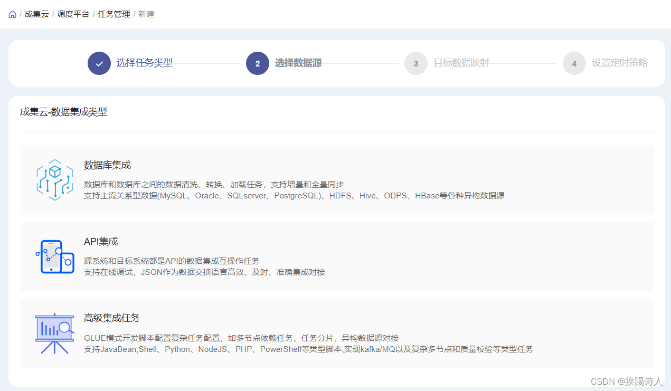Open the 成集云 breadcrumb link
Viewport: 671px width, 391px height.
click(x=37, y=14)
